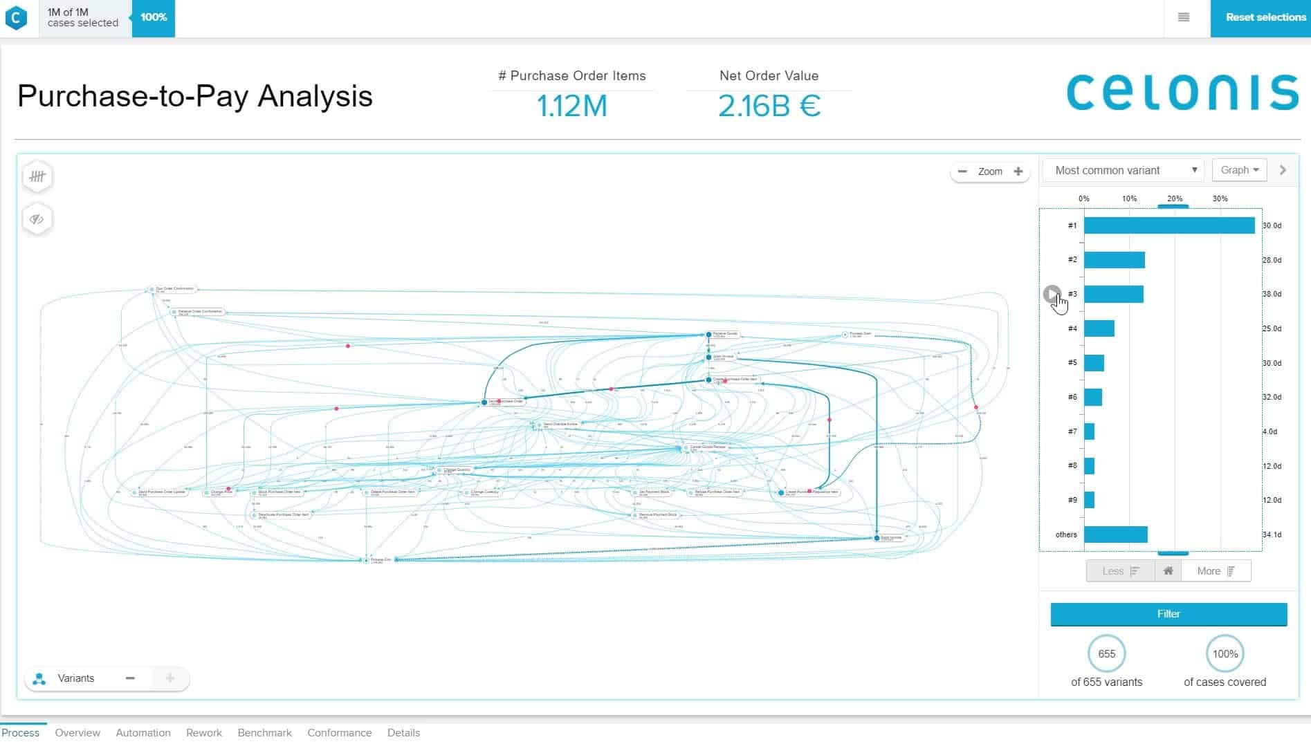
Task: Click the Variants nodes icon
Action: point(39,678)
